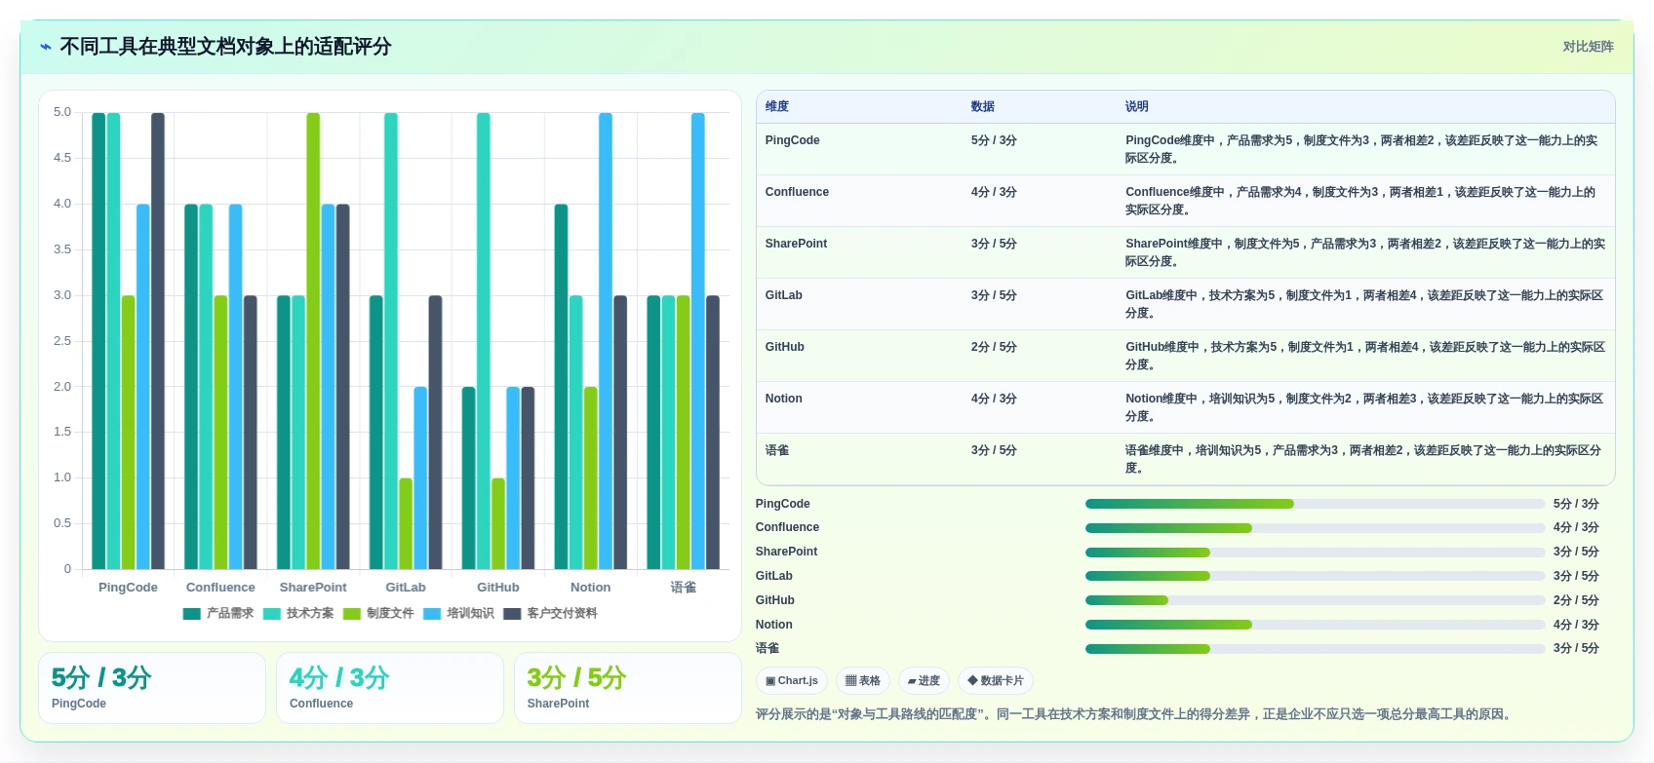
Task: Click the SharePoint progress bar
Action: click(x=1315, y=553)
